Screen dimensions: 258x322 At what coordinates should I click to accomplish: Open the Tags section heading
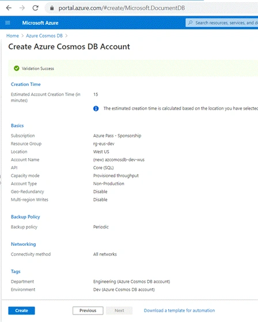(16, 271)
